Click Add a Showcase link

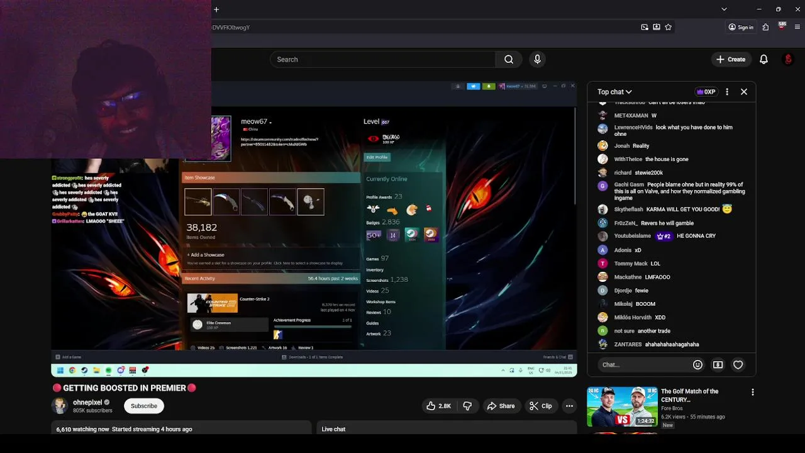pos(206,255)
